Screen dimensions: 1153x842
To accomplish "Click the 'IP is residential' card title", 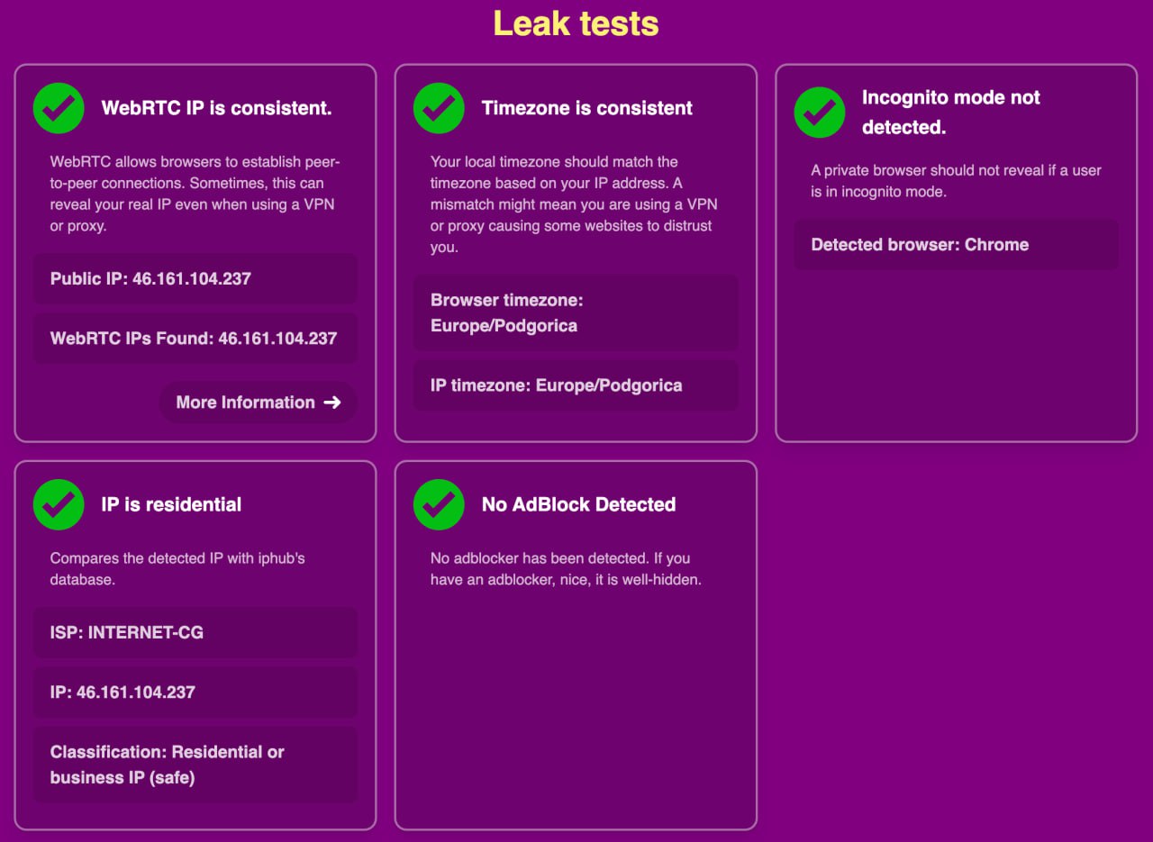I will point(171,504).
